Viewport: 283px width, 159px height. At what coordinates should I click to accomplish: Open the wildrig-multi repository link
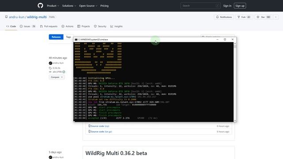coord(37,17)
